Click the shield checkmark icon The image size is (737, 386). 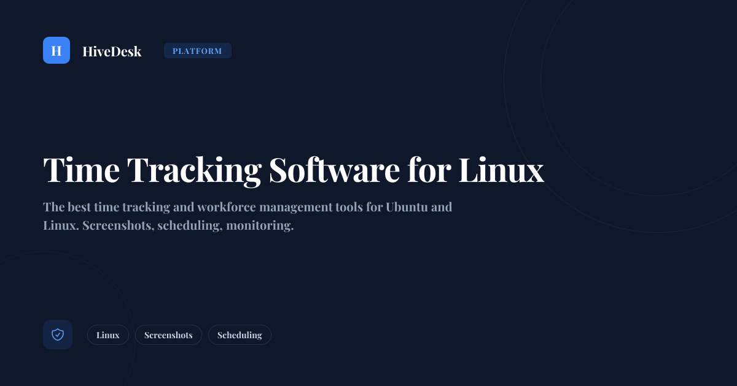58,335
